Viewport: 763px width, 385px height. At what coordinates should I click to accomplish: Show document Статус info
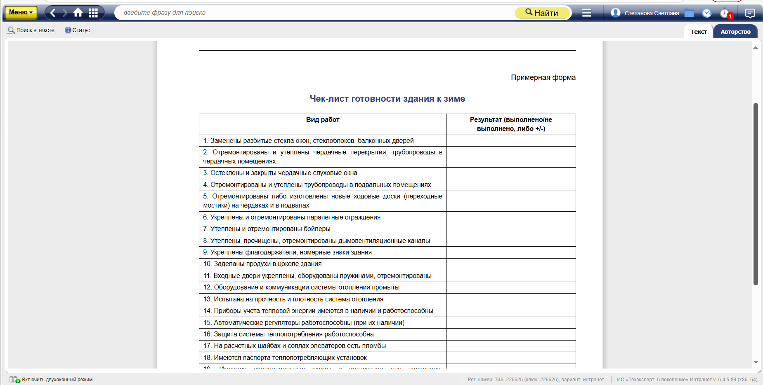click(78, 30)
